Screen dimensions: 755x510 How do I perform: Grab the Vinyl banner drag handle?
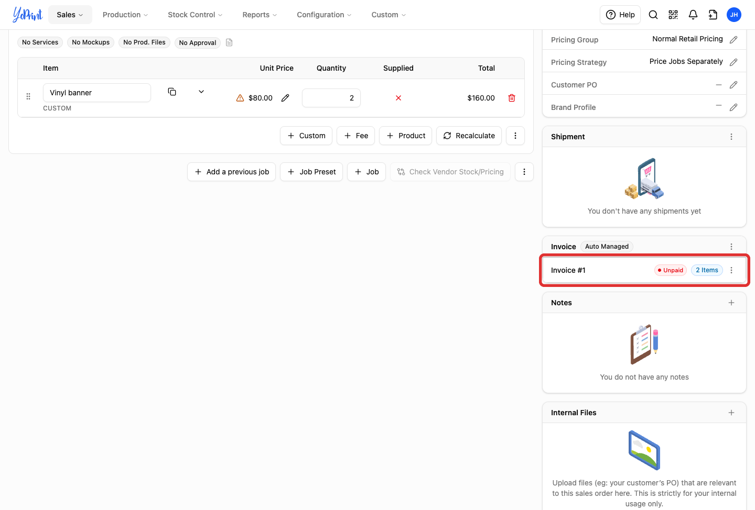28,96
